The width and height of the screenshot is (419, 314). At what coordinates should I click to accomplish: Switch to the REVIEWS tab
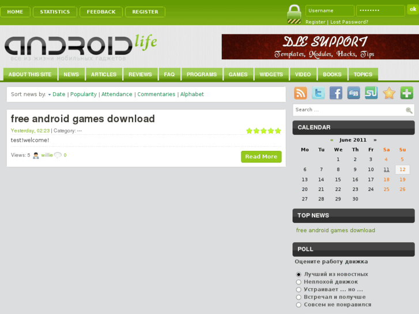point(140,74)
